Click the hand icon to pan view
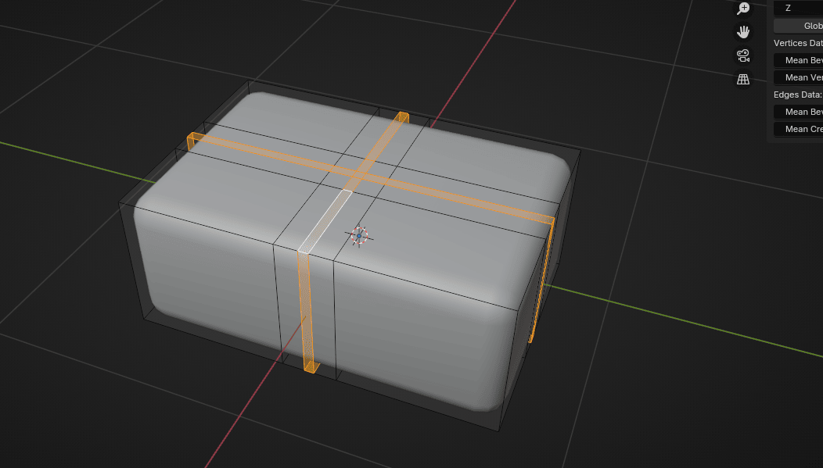This screenshot has height=468, width=823. pos(742,32)
